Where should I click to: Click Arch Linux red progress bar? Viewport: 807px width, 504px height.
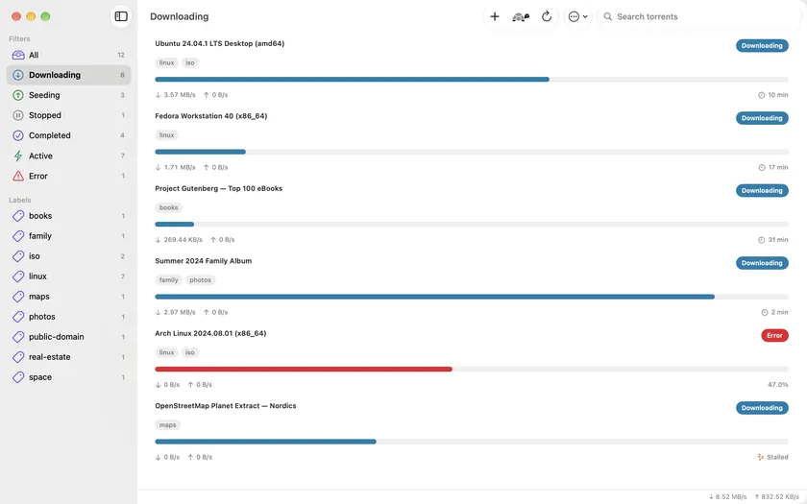pos(472,370)
